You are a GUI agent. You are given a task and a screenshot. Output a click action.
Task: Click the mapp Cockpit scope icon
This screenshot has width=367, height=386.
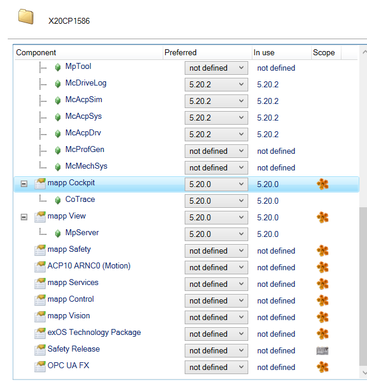click(x=322, y=184)
